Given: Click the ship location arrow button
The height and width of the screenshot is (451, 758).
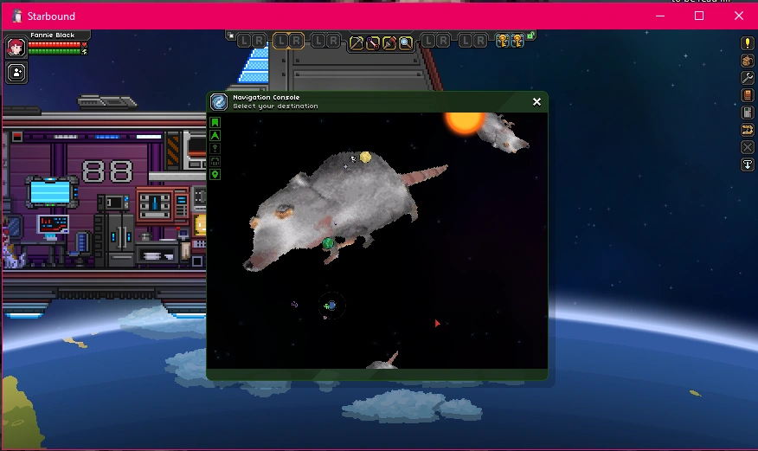Looking at the screenshot, I should [x=215, y=136].
